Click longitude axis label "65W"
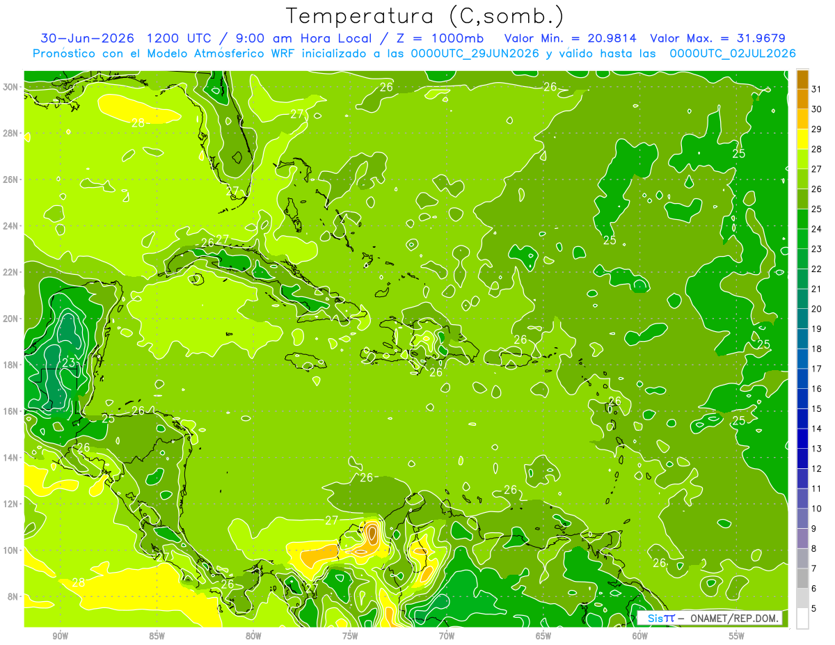This screenshot has width=835, height=645. [x=543, y=636]
